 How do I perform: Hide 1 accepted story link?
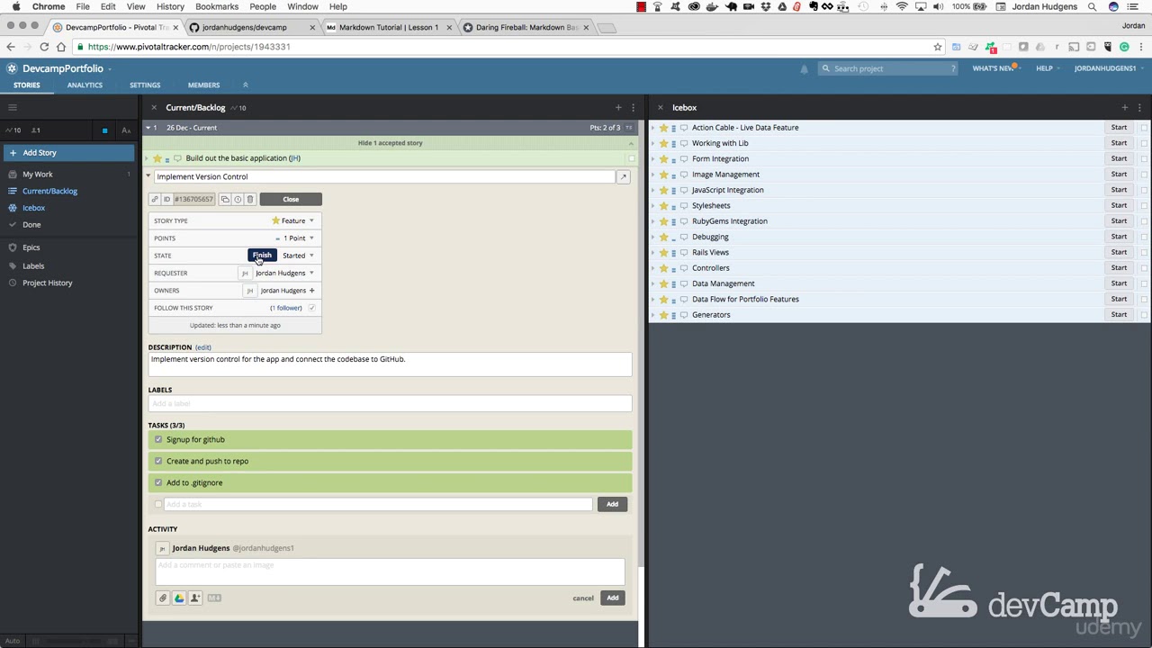point(390,143)
